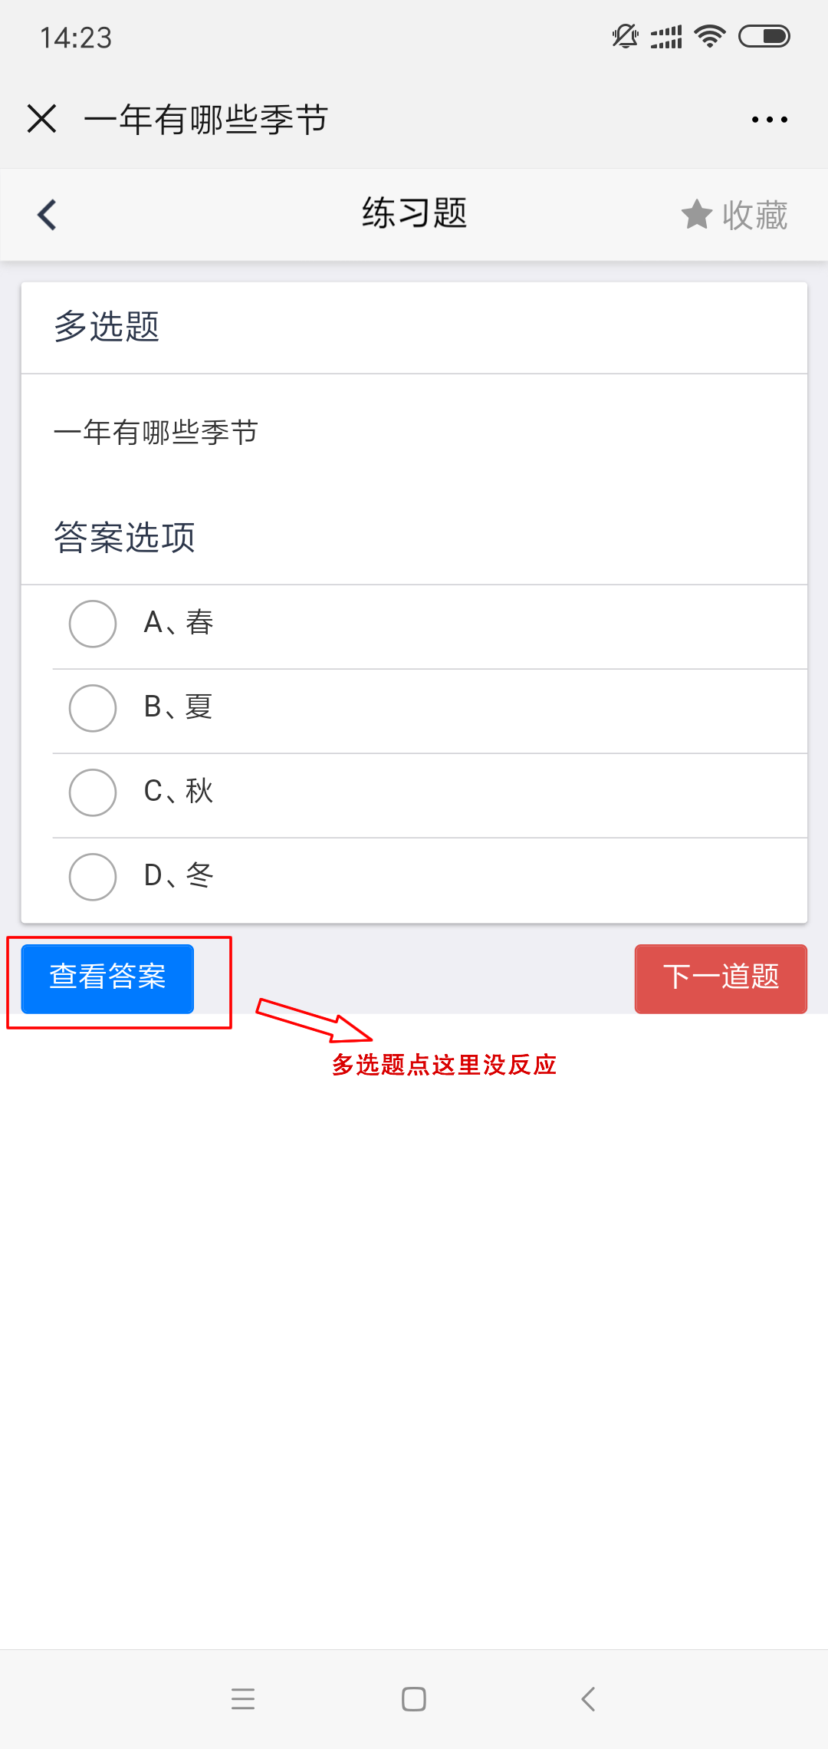Tap the 收藏 label to bookmark

755,215
